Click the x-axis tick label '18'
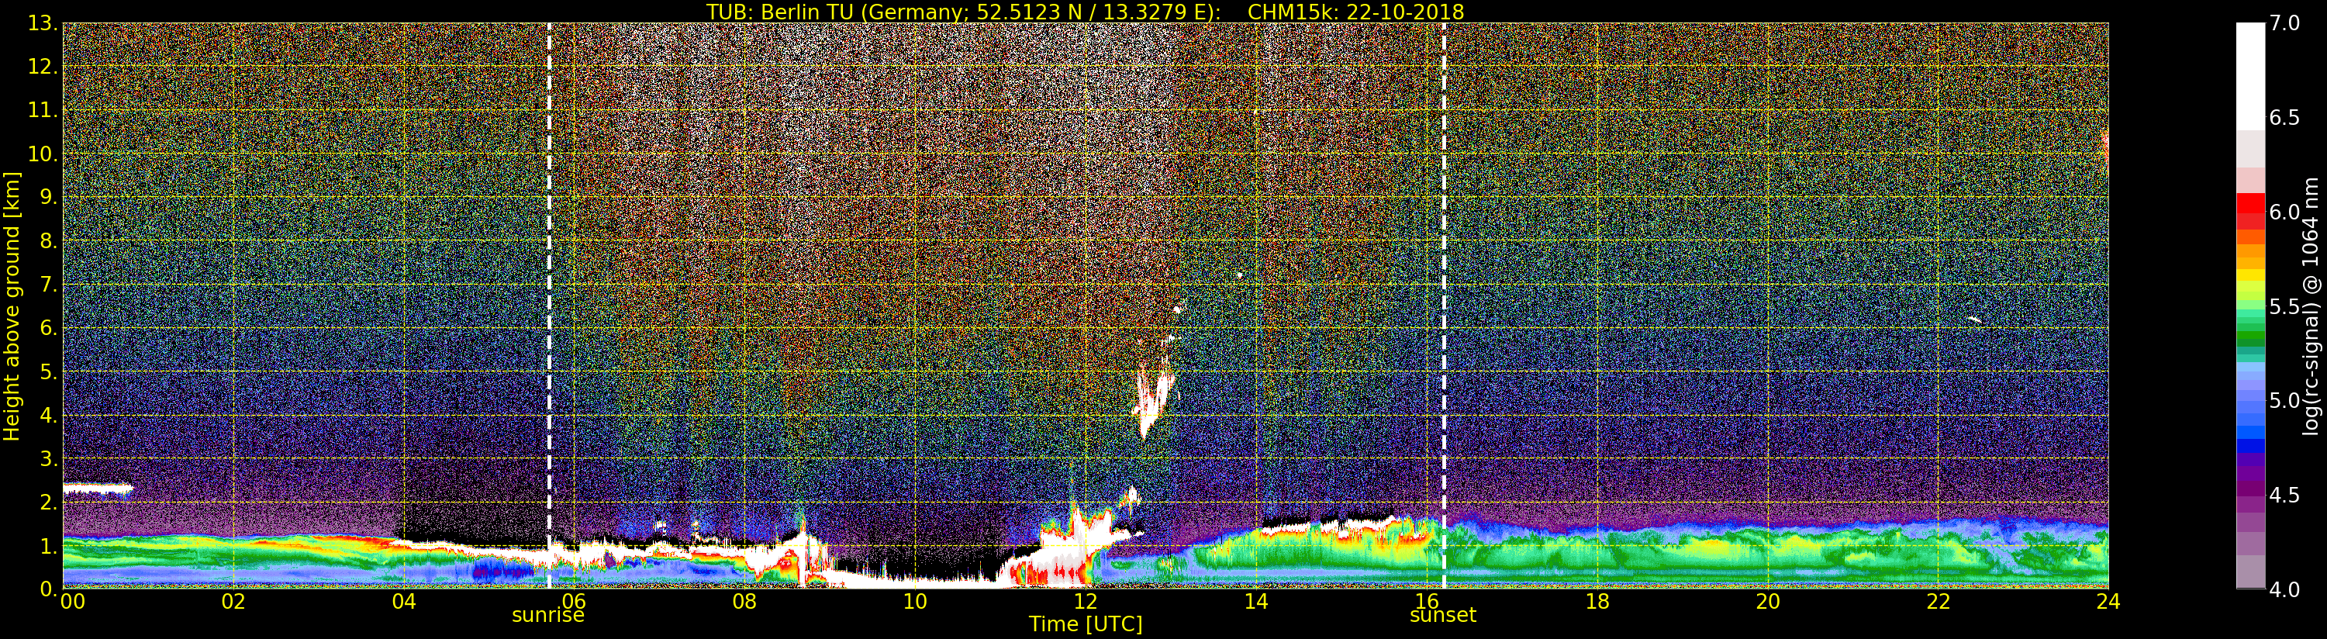This screenshot has height=639, width=2327. pos(1597,602)
